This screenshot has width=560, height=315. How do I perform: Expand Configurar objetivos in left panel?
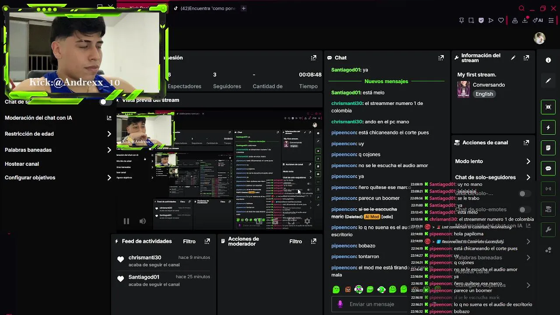pyautogui.click(x=109, y=178)
